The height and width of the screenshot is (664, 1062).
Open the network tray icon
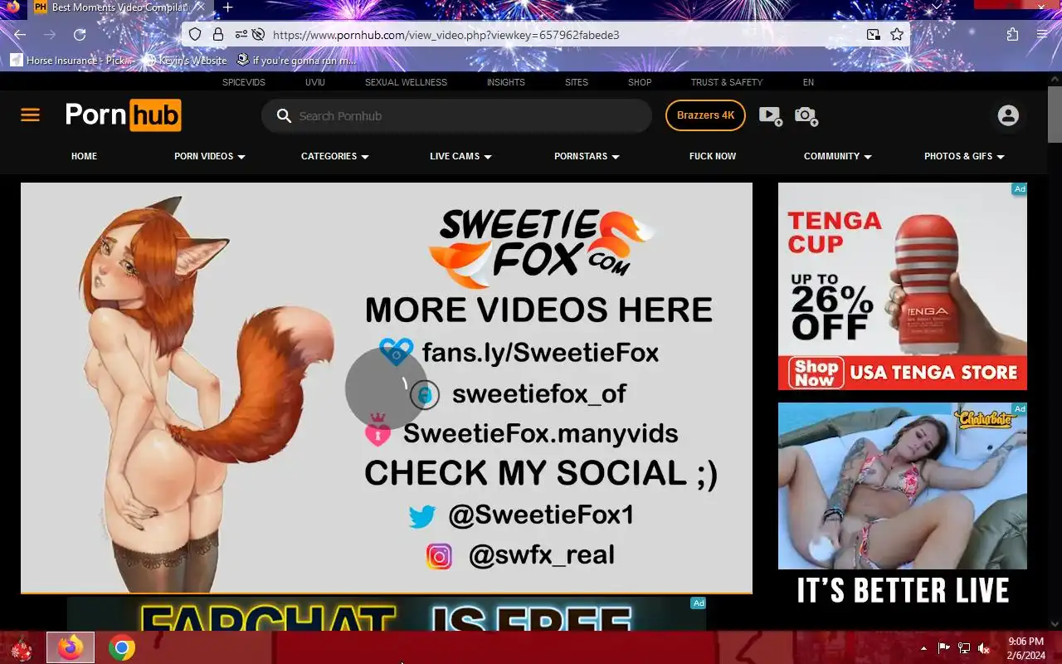(x=964, y=648)
